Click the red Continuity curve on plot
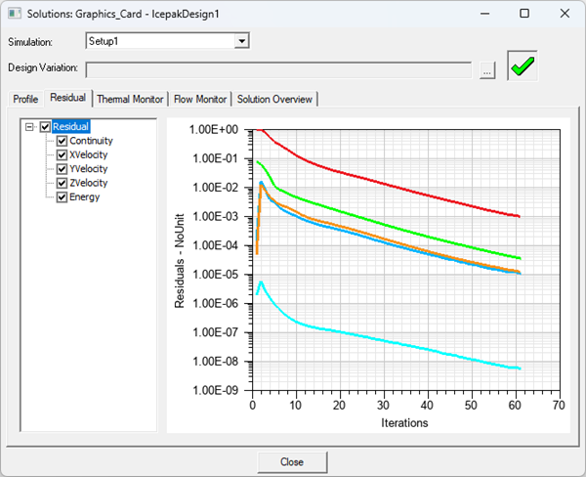586x477 pixels. point(391,183)
